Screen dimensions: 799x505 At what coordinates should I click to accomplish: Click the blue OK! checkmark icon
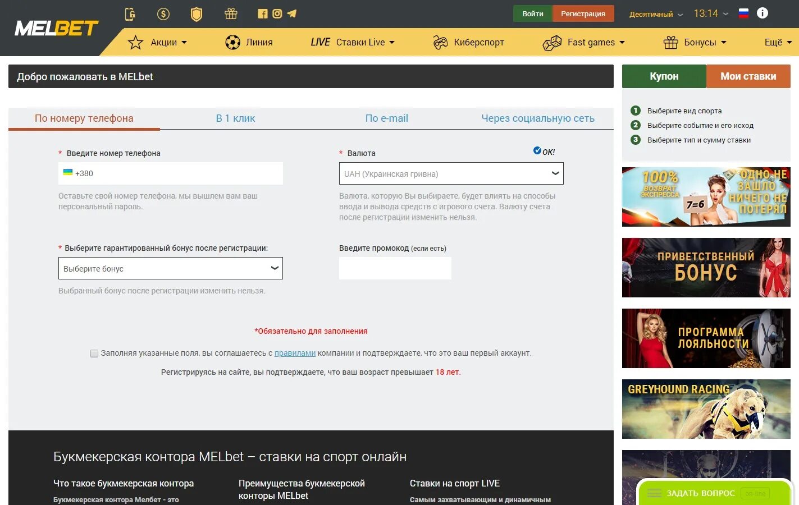(x=537, y=150)
